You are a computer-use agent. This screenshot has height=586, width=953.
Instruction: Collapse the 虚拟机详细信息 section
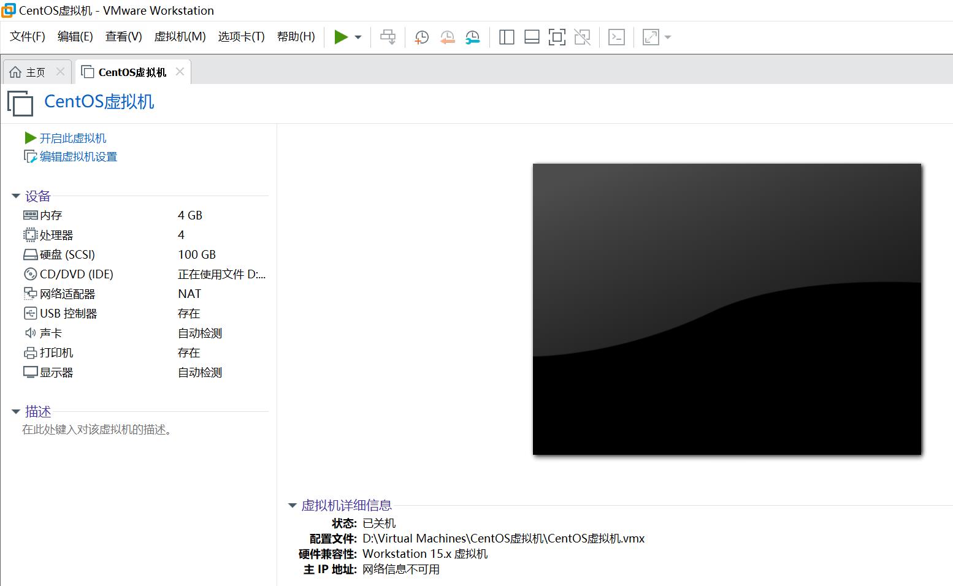point(292,506)
